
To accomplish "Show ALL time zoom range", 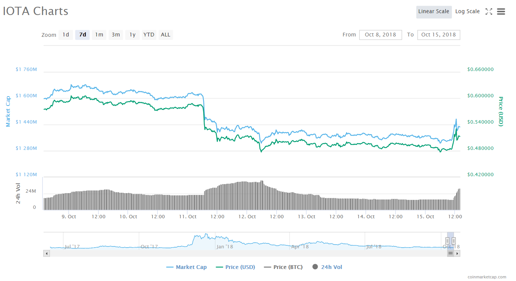I will point(165,35).
